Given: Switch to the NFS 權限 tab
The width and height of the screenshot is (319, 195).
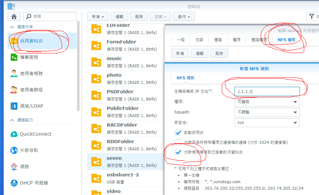Looking at the screenshot, I should [x=286, y=40].
